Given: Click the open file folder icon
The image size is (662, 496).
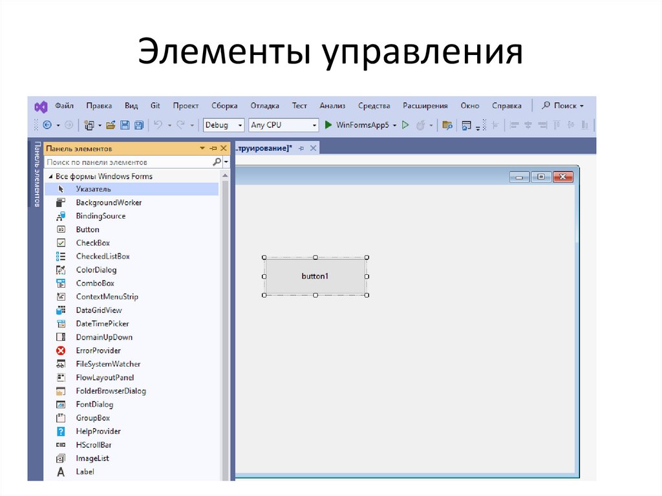Looking at the screenshot, I should coord(111,125).
